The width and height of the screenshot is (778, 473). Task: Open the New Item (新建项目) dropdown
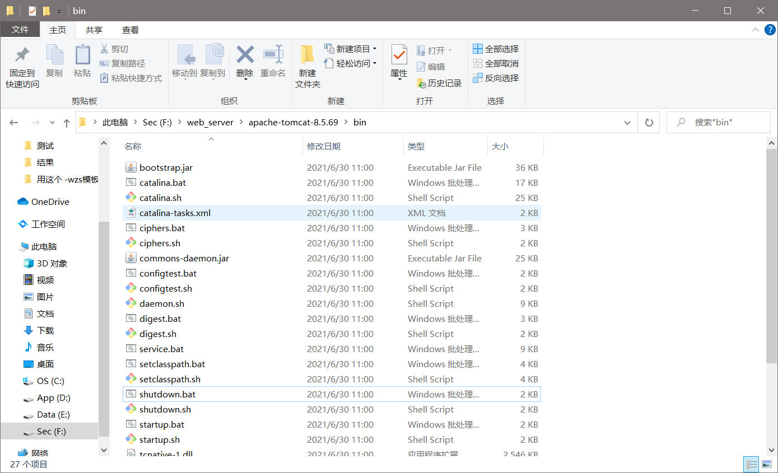click(351, 49)
